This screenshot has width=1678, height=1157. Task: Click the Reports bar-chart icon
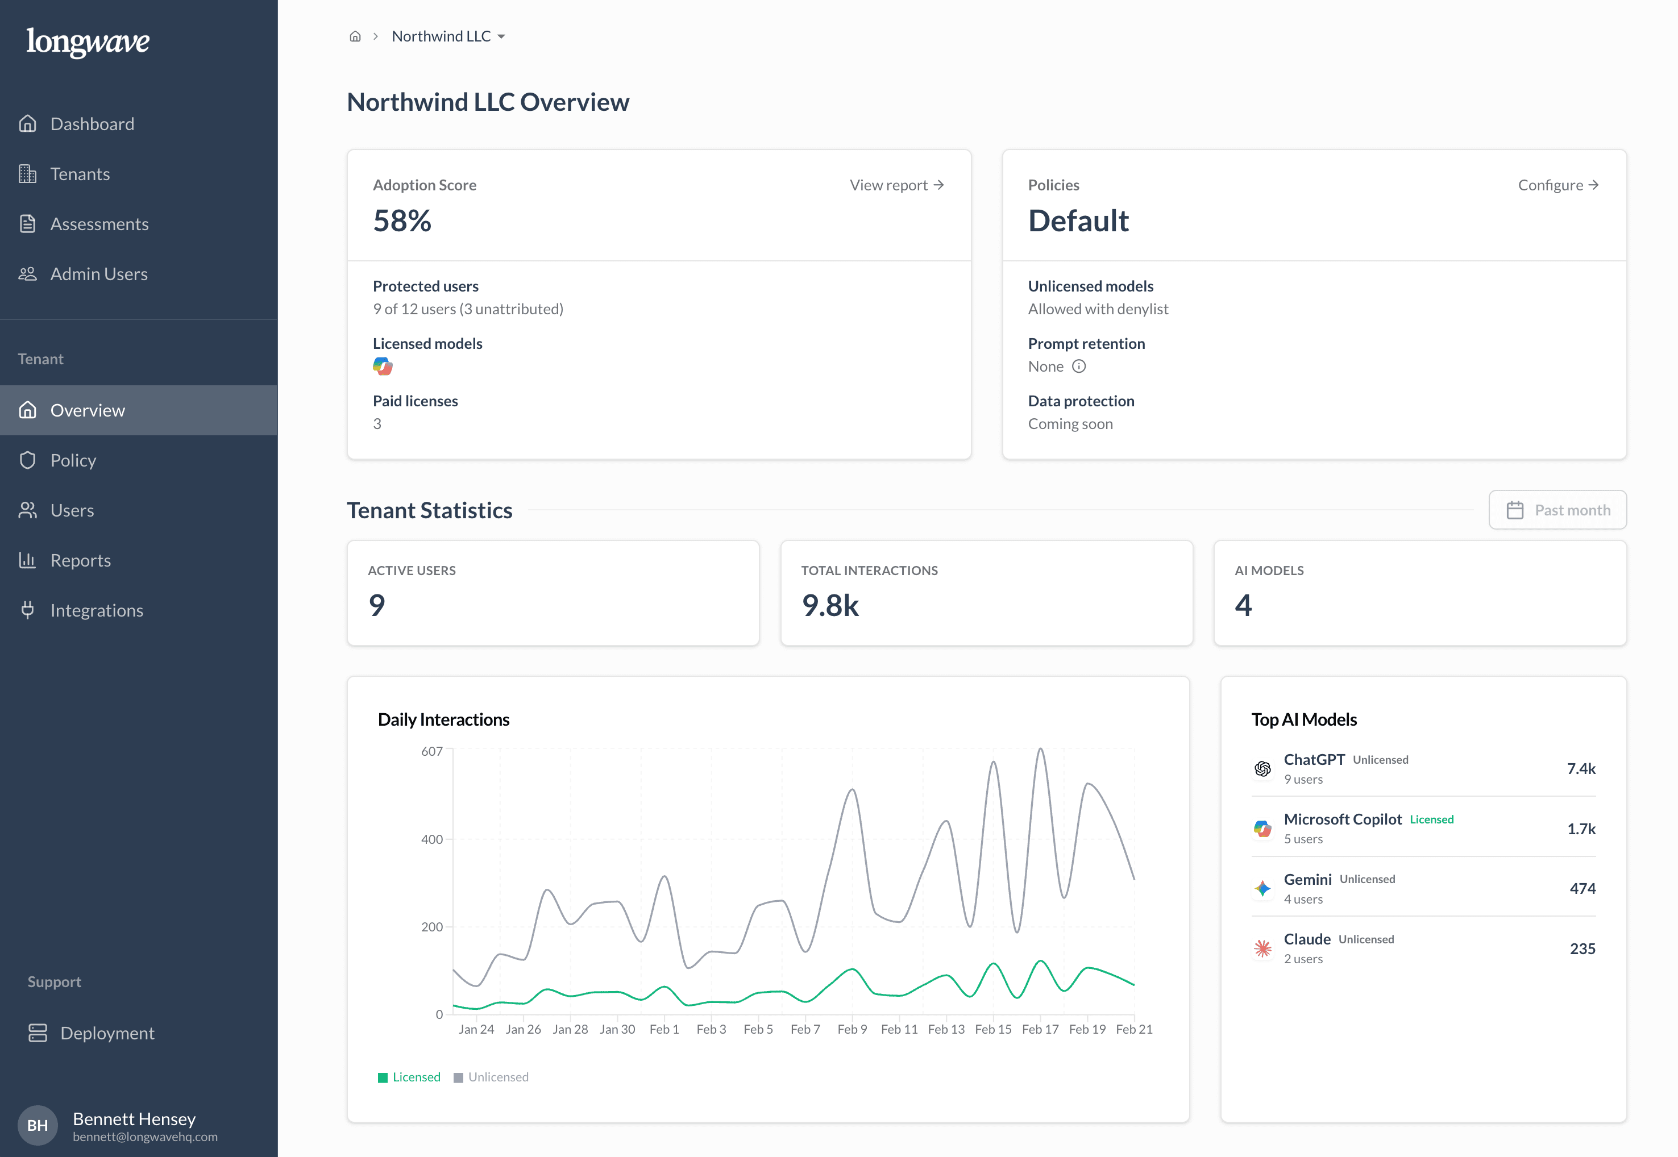click(27, 560)
